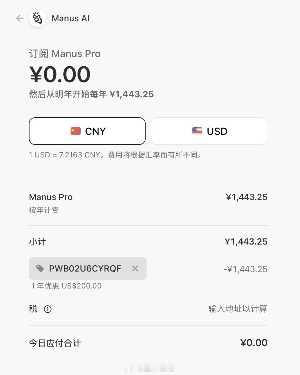
Task: Click the 今日应付合计 total ¥0.00
Action: tap(254, 343)
